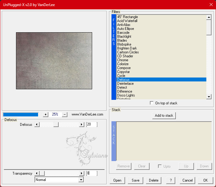This screenshot has height=187, width=216.
Task: Click the Down stack button
Action: (204, 166)
